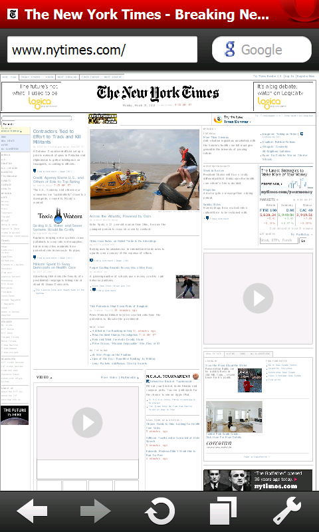The width and height of the screenshot is (319, 532).
Task: Play the video in the VIDEO section
Action: [x=88, y=423]
